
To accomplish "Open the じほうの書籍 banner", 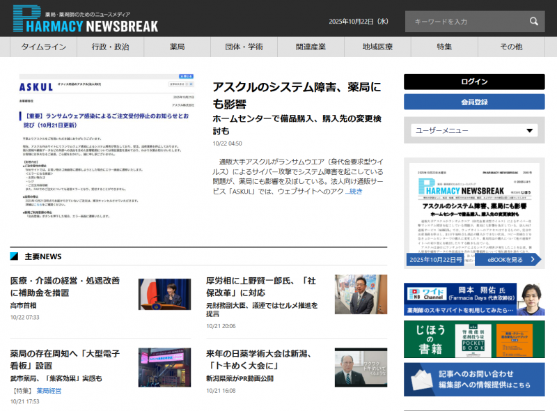I will point(474,339).
